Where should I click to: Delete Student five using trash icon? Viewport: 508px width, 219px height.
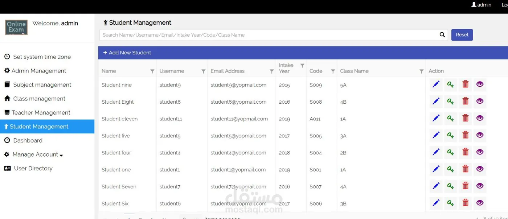(466, 135)
